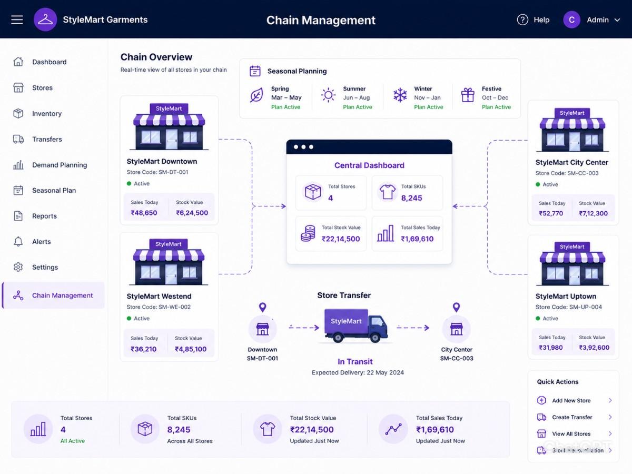Screen dimensions: 632x474
Task: Click the StyleMart delivery truck
Action: [x=356, y=327]
